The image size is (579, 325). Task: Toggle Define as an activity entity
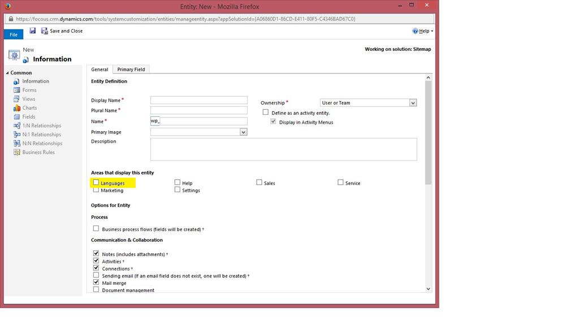266,112
